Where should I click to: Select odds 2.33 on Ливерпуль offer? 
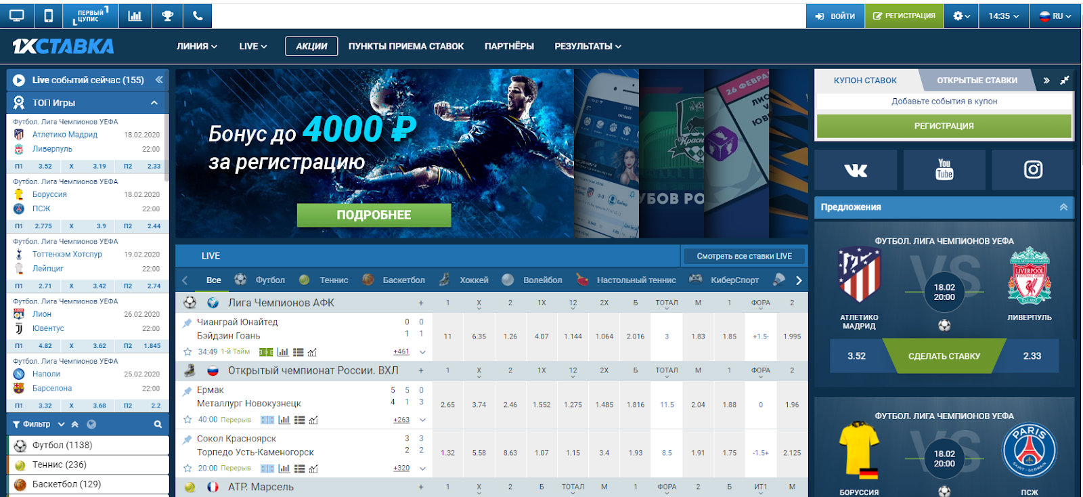click(x=1032, y=356)
